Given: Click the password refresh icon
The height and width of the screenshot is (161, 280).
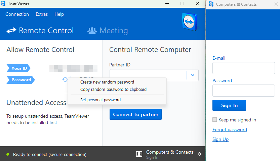Looking at the screenshot, I should tap(65, 79).
